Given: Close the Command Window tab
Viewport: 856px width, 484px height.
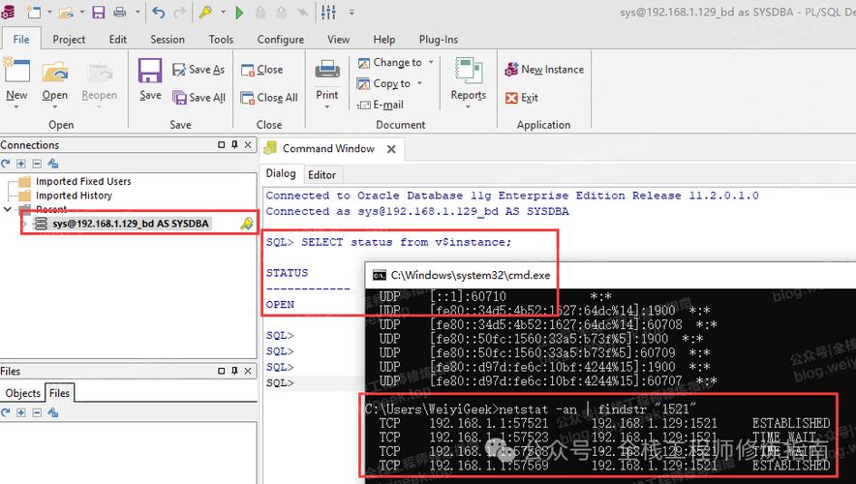Looking at the screenshot, I should [391, 149].
